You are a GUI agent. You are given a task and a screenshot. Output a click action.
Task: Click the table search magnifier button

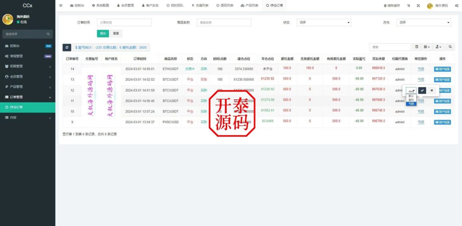point(450,47)
